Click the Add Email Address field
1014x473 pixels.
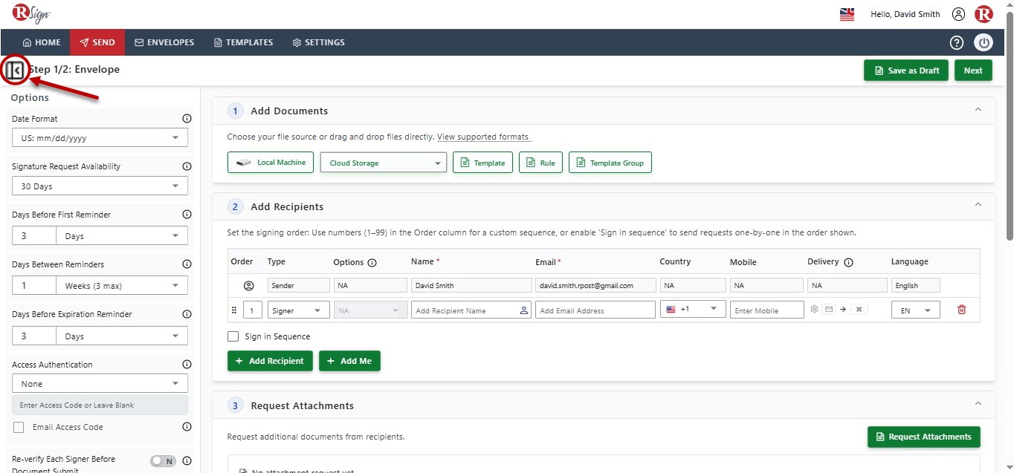point(595,310)
